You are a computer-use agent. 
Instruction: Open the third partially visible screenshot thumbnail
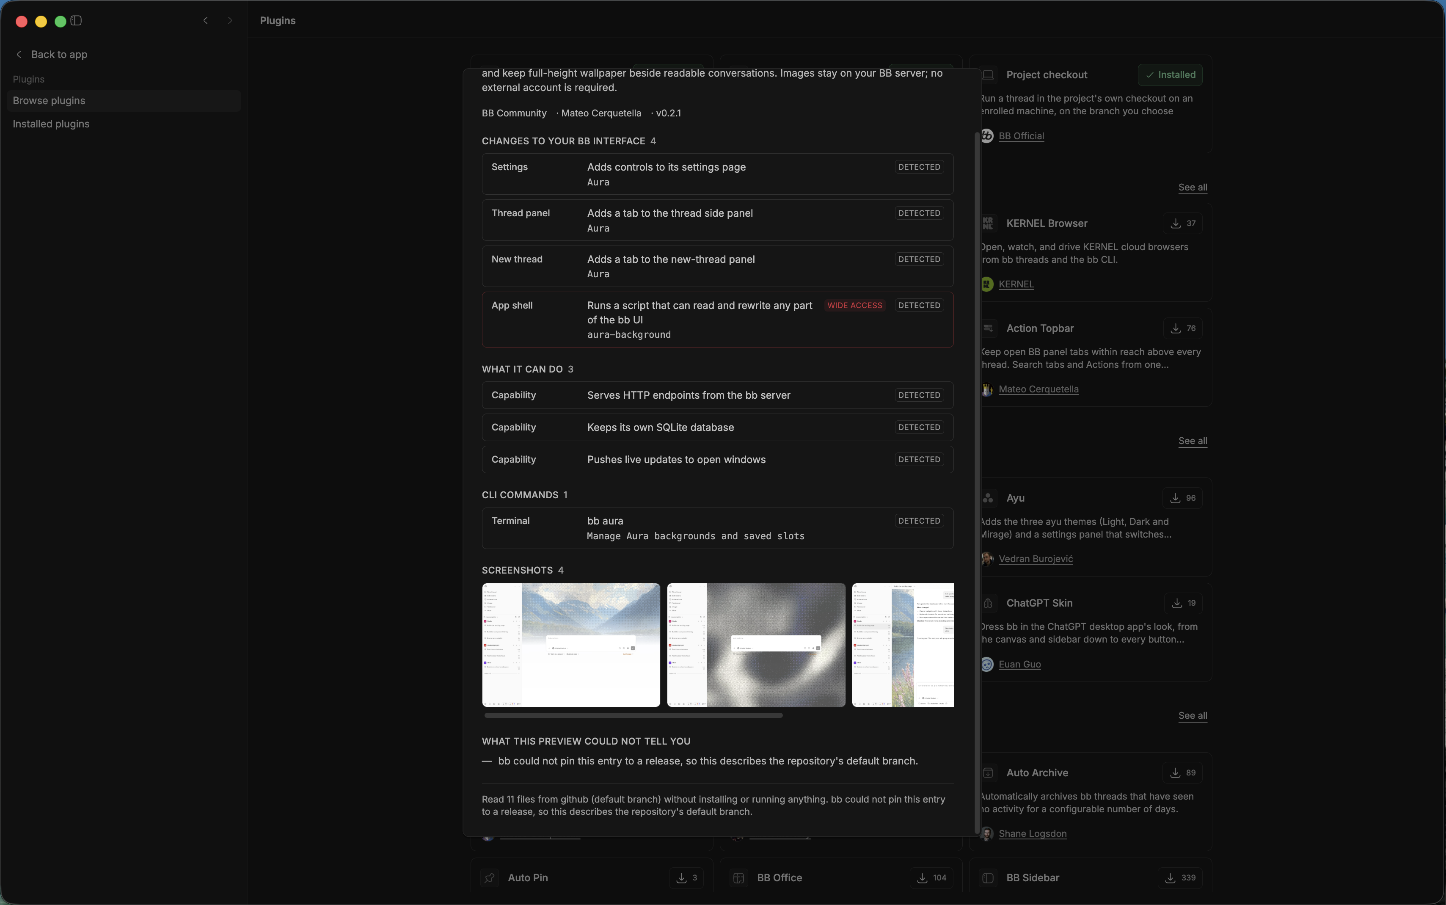point(903,645)
